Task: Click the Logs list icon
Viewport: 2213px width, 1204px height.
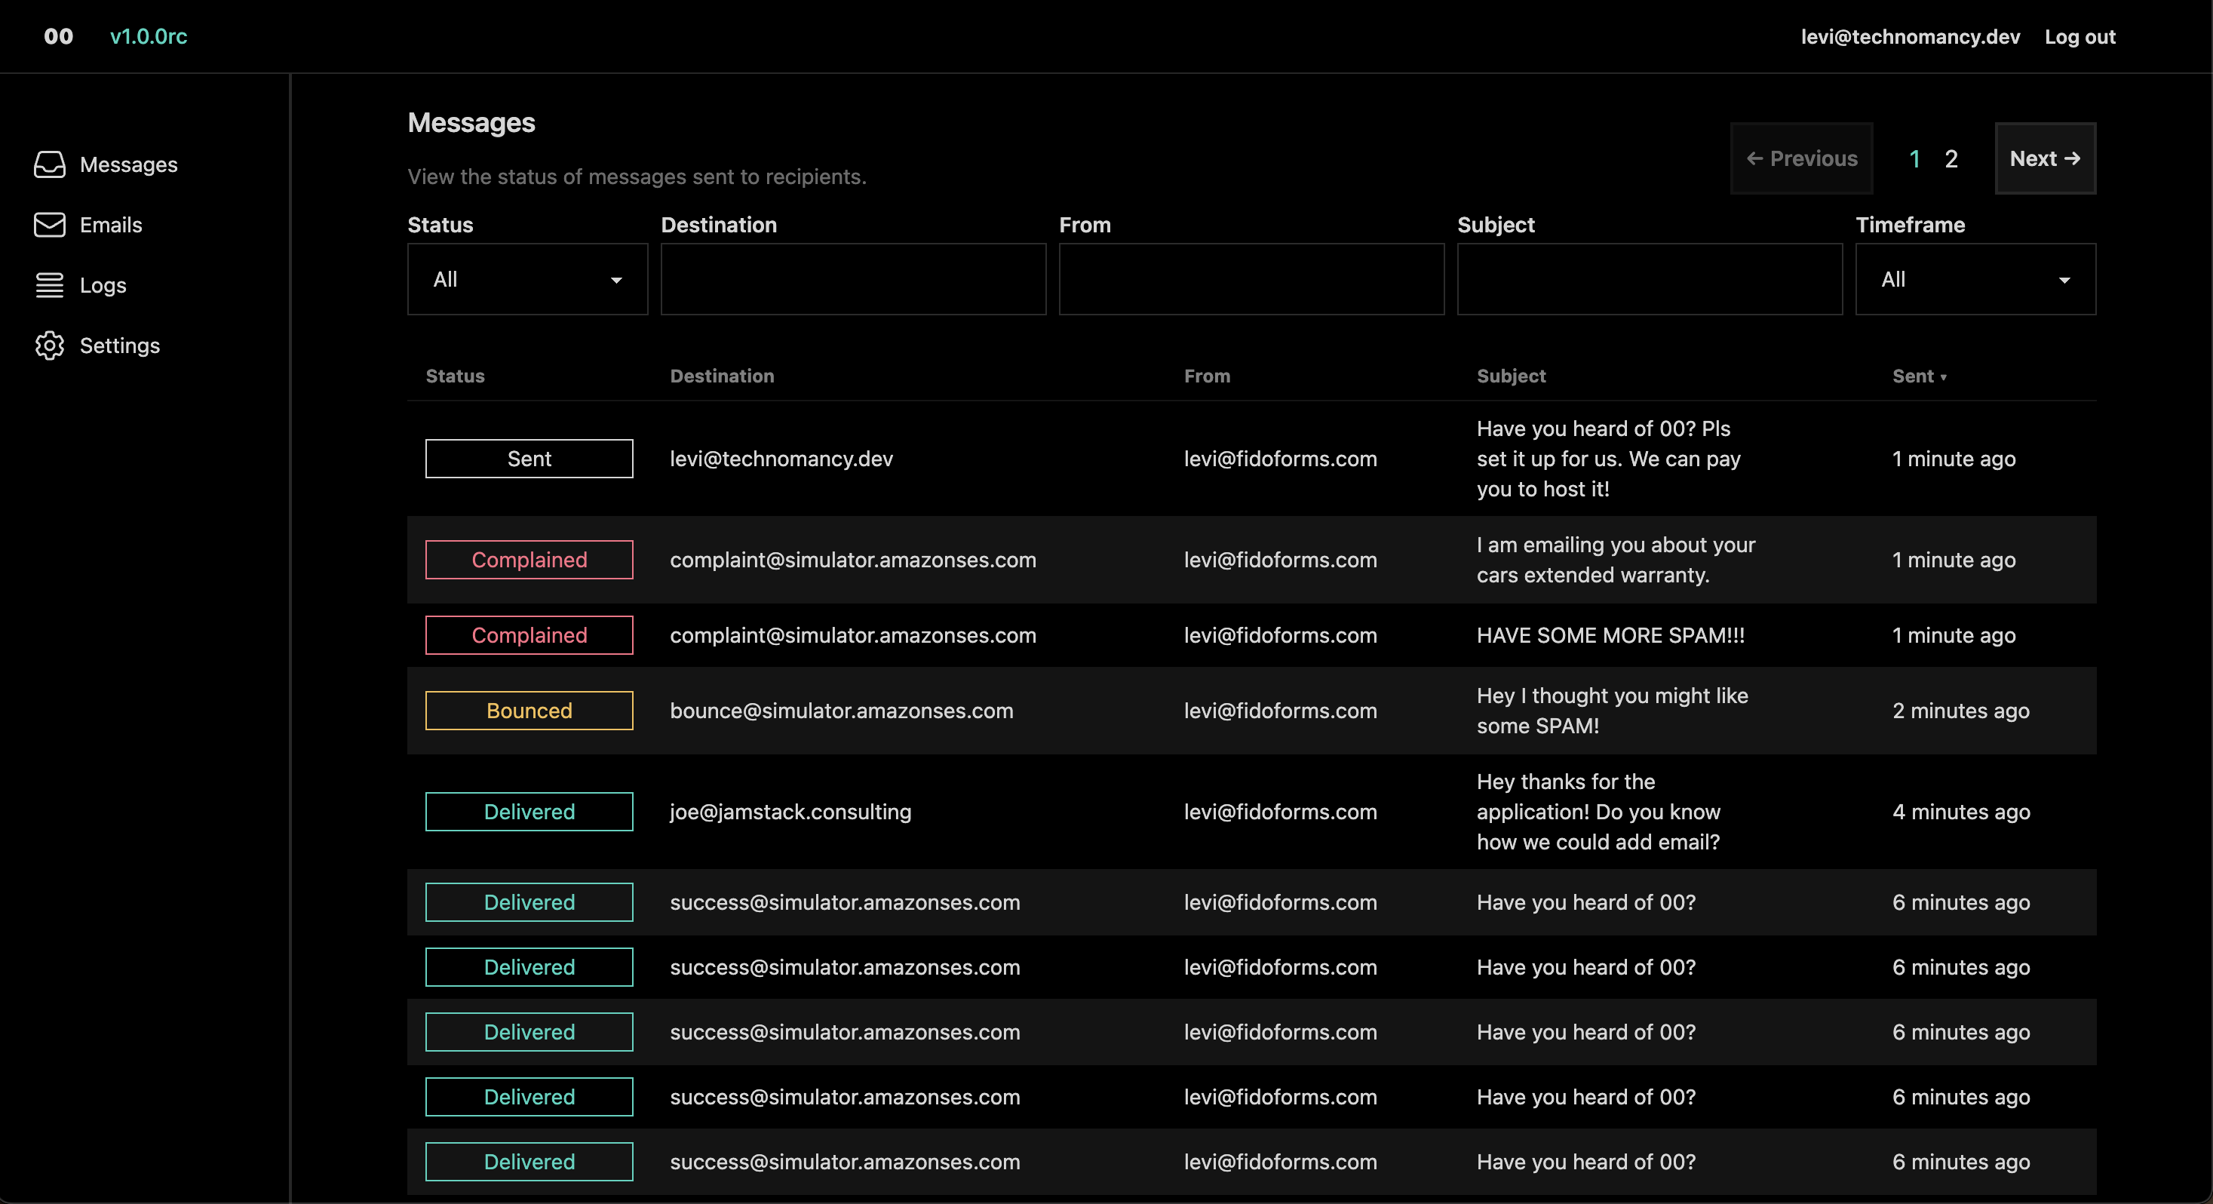Action: click(49, 284)
